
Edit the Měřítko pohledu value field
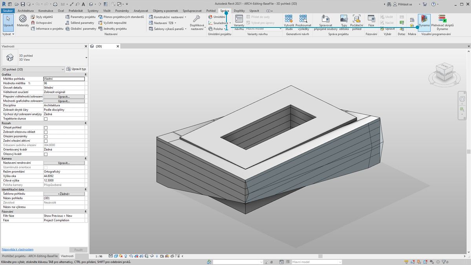(x=64, y=79)
